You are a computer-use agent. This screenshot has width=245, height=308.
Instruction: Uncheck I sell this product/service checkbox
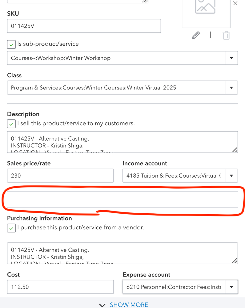[x=11, y=124]
